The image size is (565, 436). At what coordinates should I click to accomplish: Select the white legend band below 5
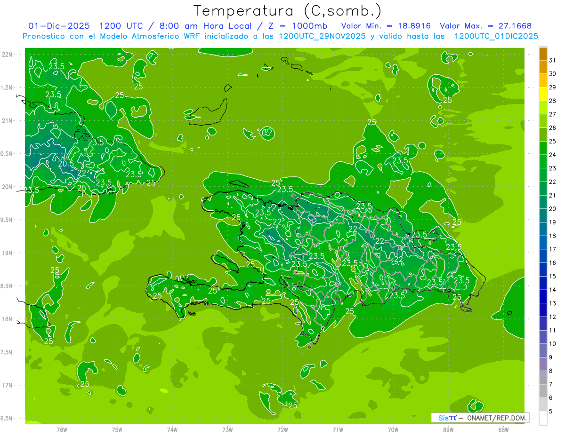coord(543,418)
